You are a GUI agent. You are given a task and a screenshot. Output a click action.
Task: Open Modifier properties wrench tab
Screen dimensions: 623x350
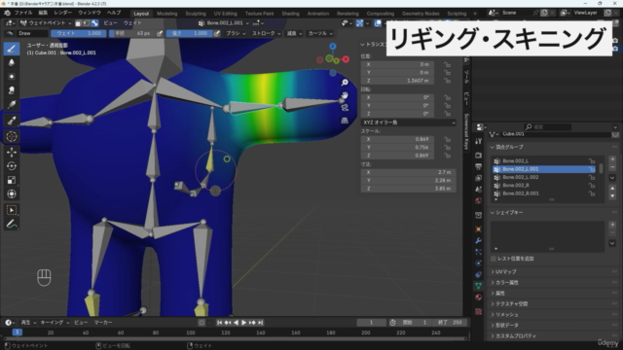pos(478,240)
